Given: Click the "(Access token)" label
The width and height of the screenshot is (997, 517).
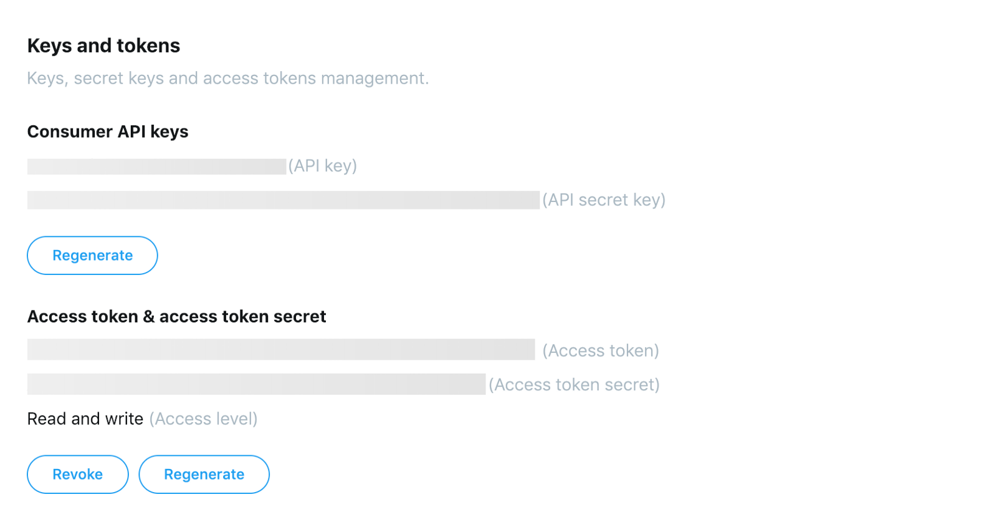Looking at the screenshot, I should point(601,350).
